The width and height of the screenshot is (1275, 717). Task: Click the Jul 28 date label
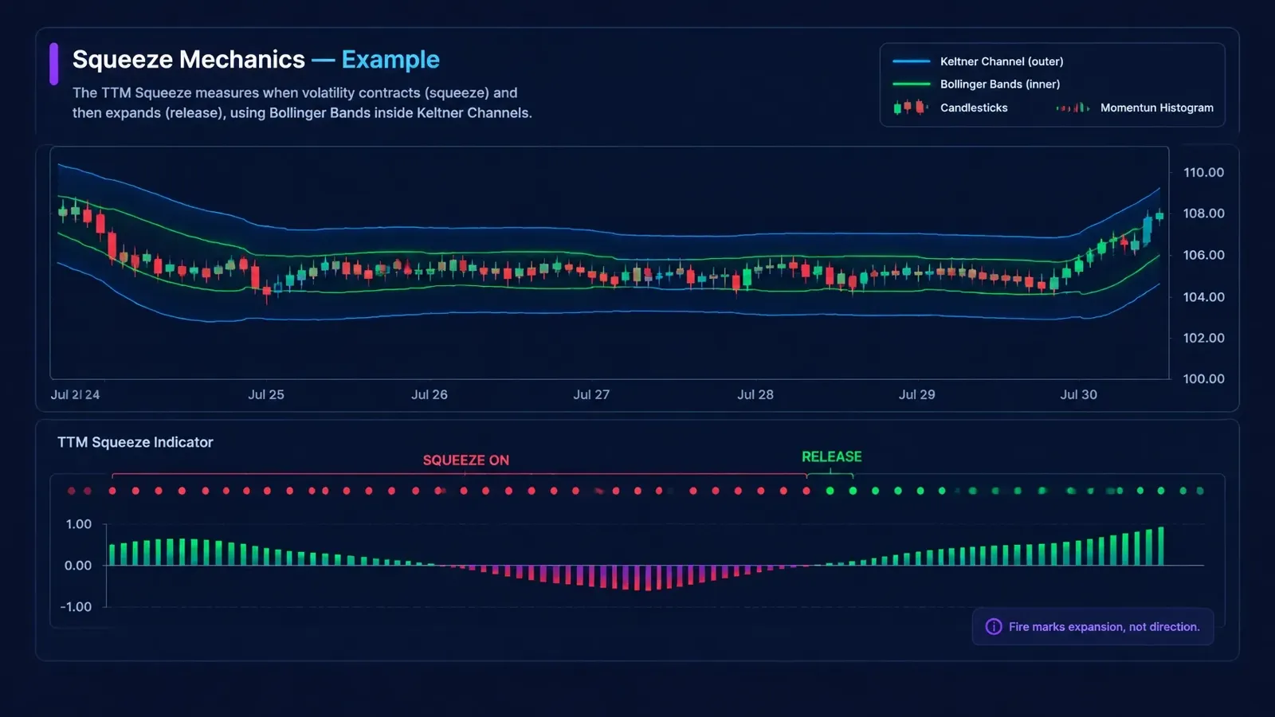pyautogui.click(x=755, y=394)
